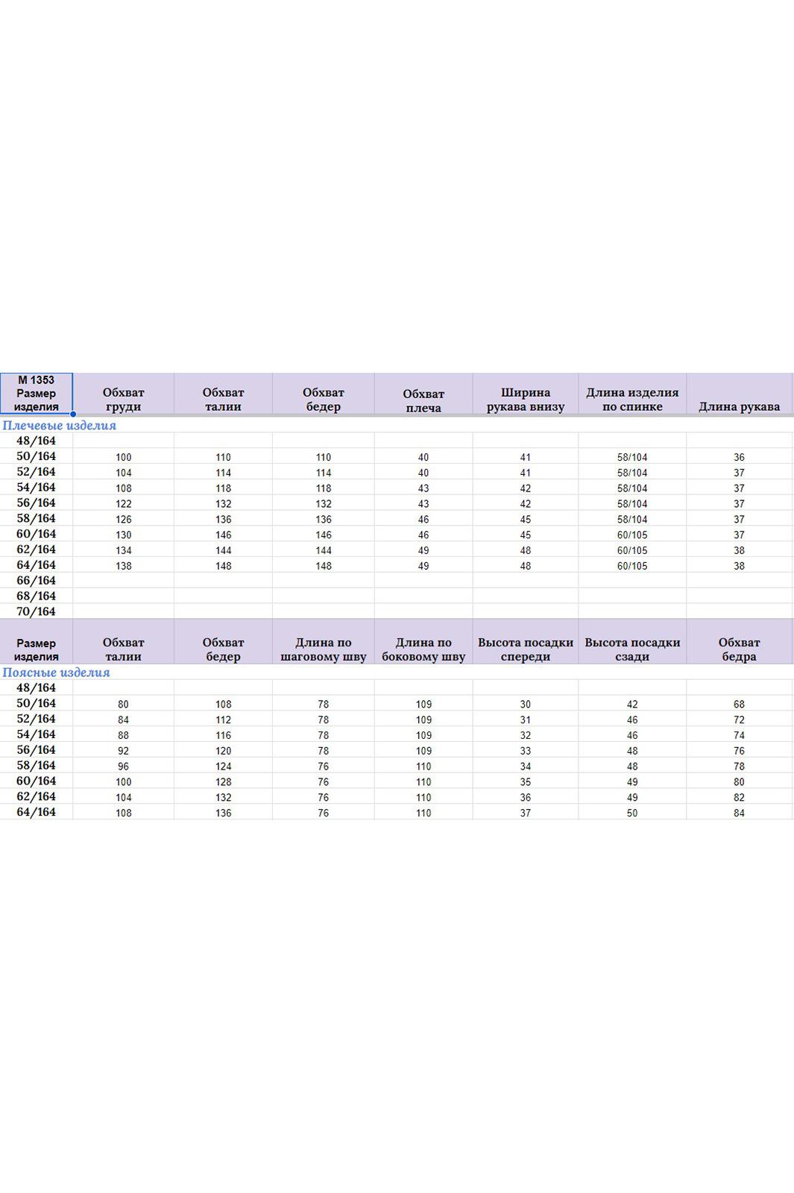Viewport: 794px width, 1193px height.
Task: Select 48/164 row under Плечевые изделия
Action: pos(37,441)
